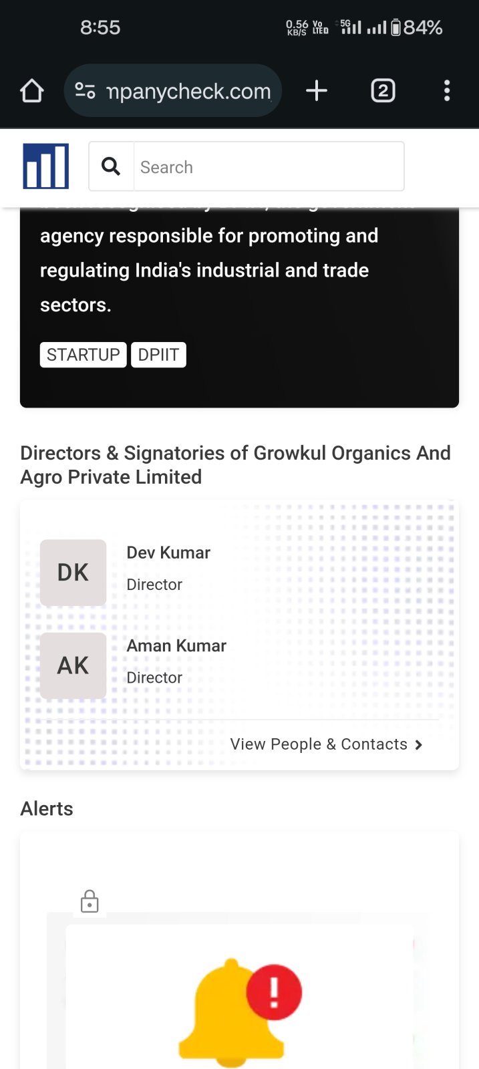The image size is (479, 1069).
Task: Tap the chevron beside View People & Contacts
Action: coord(419,745)
